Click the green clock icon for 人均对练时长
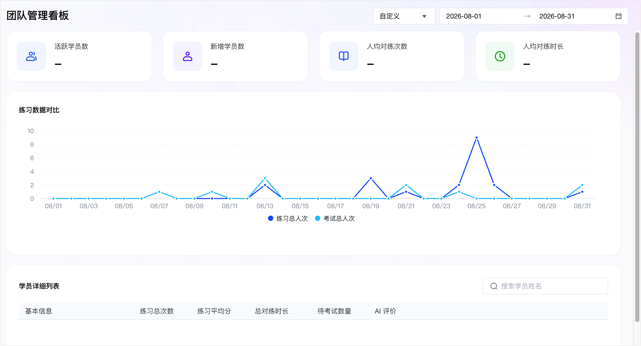The image size is (641, 346). [500, 56]
